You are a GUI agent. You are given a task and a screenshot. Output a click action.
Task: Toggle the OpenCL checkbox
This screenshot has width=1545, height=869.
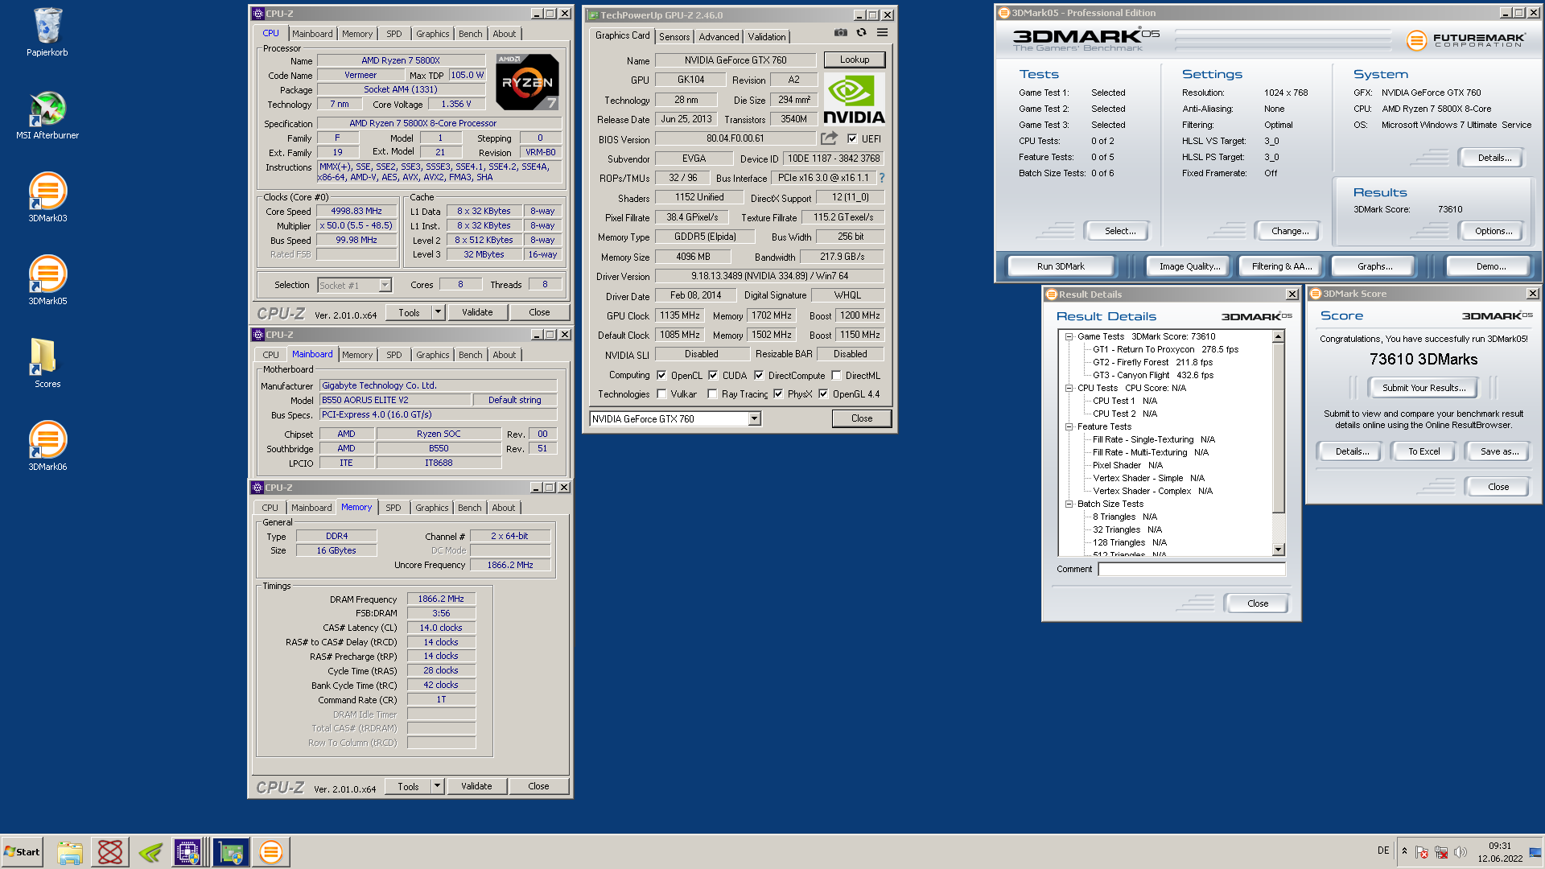tap(661, 375)
